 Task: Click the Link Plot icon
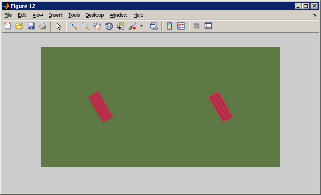[x=154, y=26]
